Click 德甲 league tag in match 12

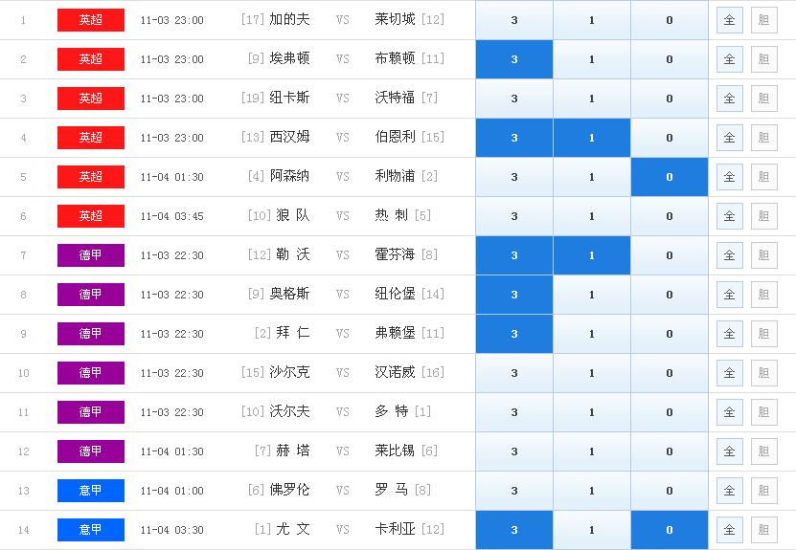pos(91,451)
